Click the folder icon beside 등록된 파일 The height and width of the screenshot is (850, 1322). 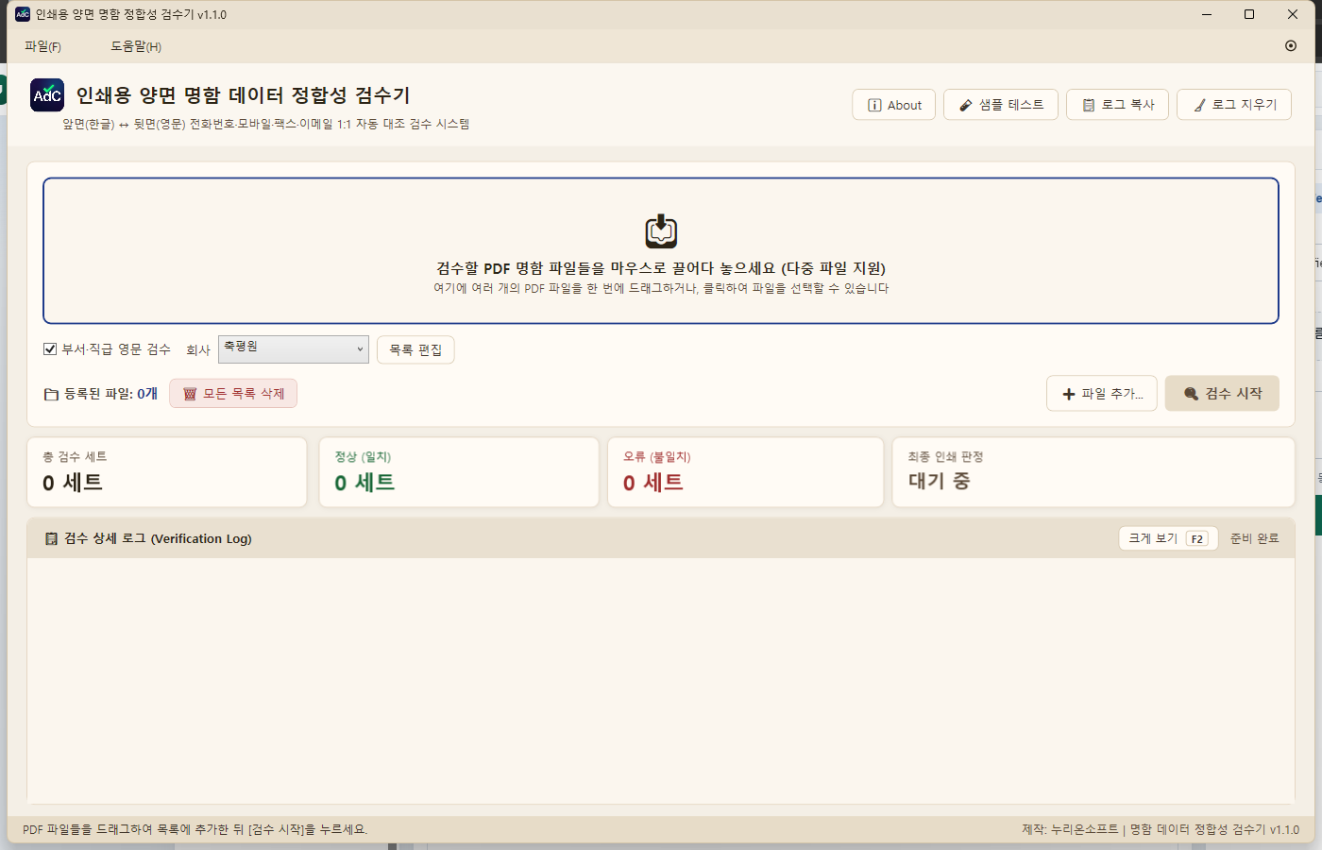pyautogui.click(x=51, y=394)
